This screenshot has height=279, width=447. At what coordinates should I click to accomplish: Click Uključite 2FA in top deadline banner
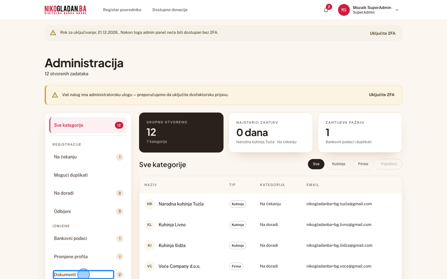pyautogui.click(x=382, y=33)
